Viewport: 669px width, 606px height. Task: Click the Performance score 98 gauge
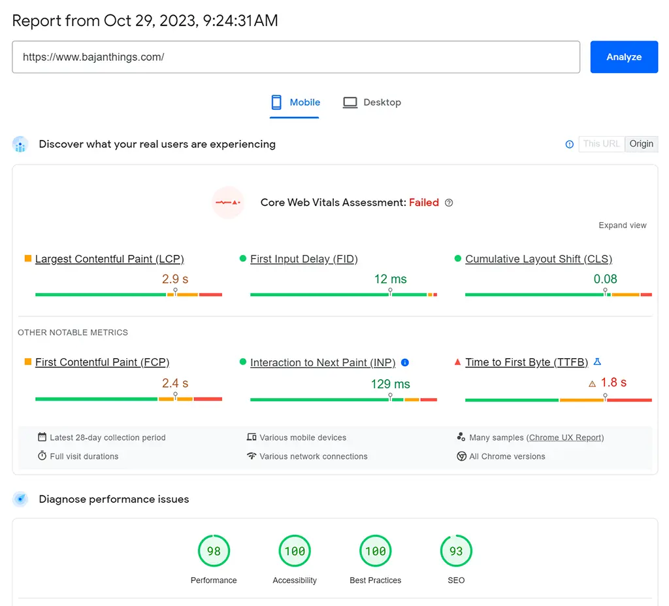[214, 551]
